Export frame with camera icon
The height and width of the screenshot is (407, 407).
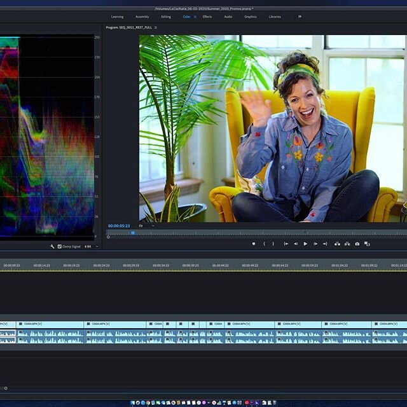click(x=357, y=244)
